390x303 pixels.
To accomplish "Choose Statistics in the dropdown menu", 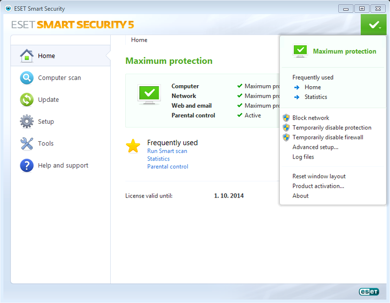I will coord(316,97).
